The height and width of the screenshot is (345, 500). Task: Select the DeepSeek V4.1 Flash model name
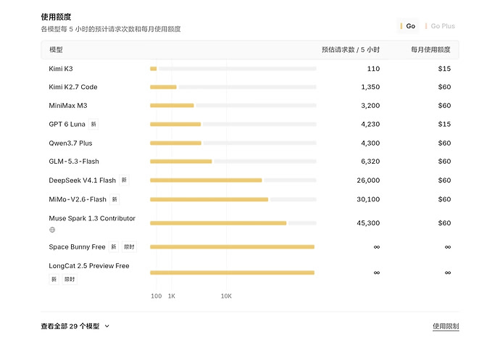[x=83, y=180]
